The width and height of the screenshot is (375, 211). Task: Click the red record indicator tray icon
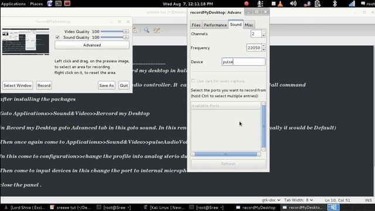pyautogui.click(x=246, y=4)
